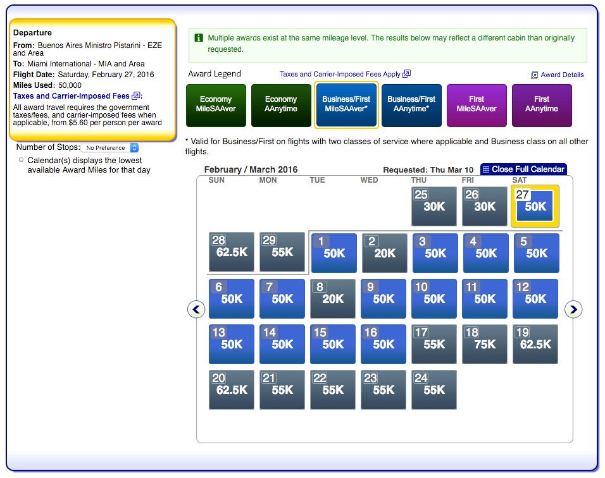Image resolution: width=605 pixels, height=478 pixels.
Task: Select the Economy AAnytime award type
Action: point(281,105)
